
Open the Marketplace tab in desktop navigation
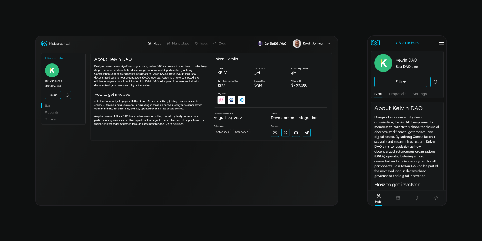(x=178, y=44)
